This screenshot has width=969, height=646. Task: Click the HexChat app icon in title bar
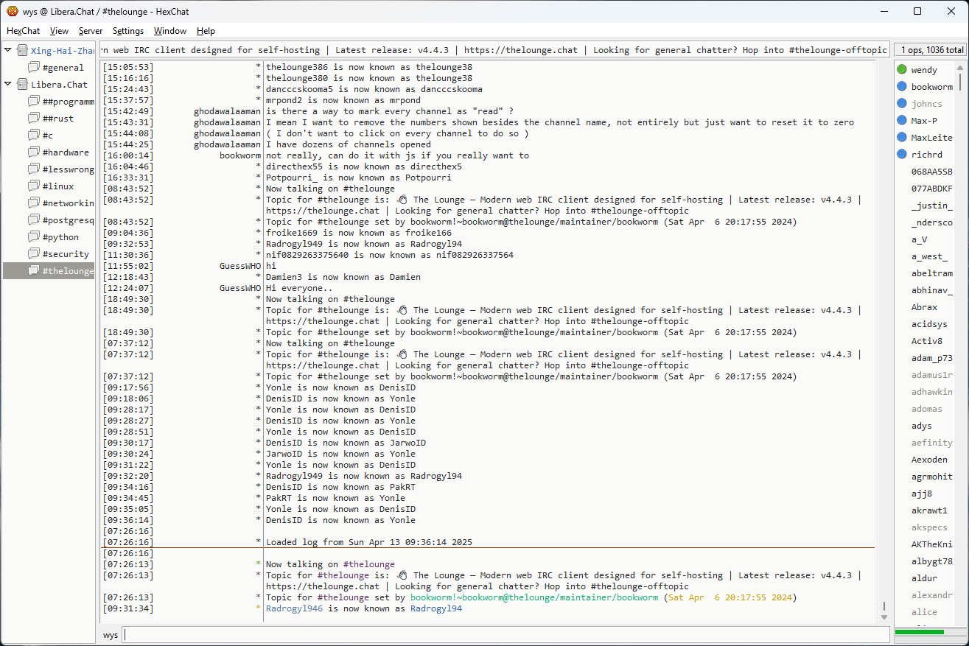(x=12, y=12)
